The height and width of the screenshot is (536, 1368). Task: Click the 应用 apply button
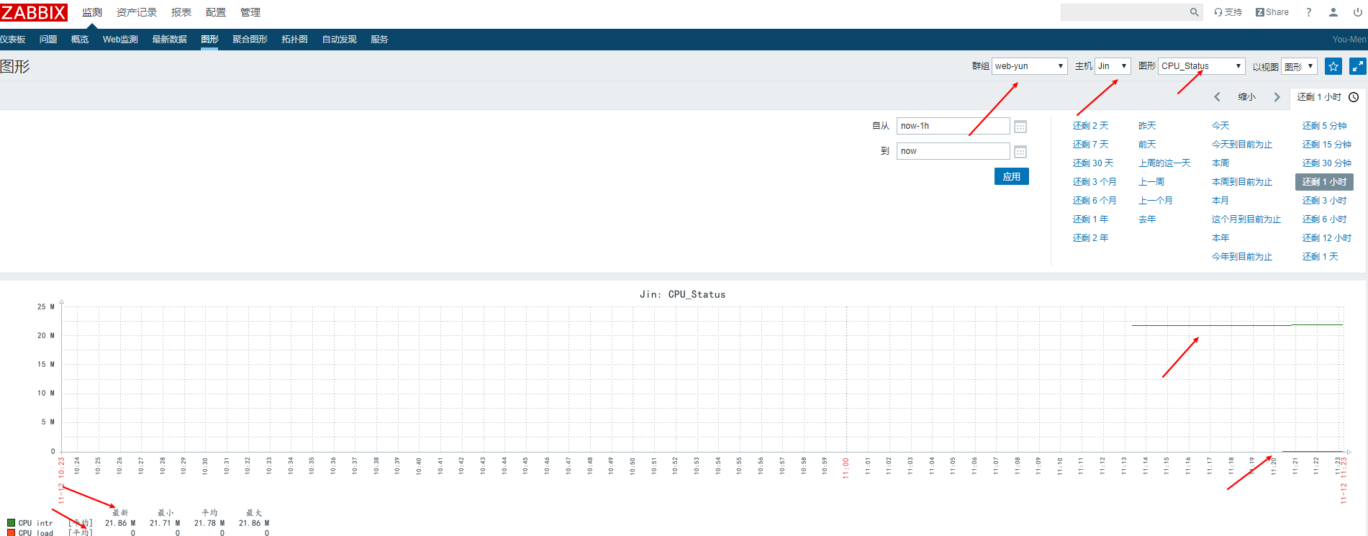click(1011, 177)
